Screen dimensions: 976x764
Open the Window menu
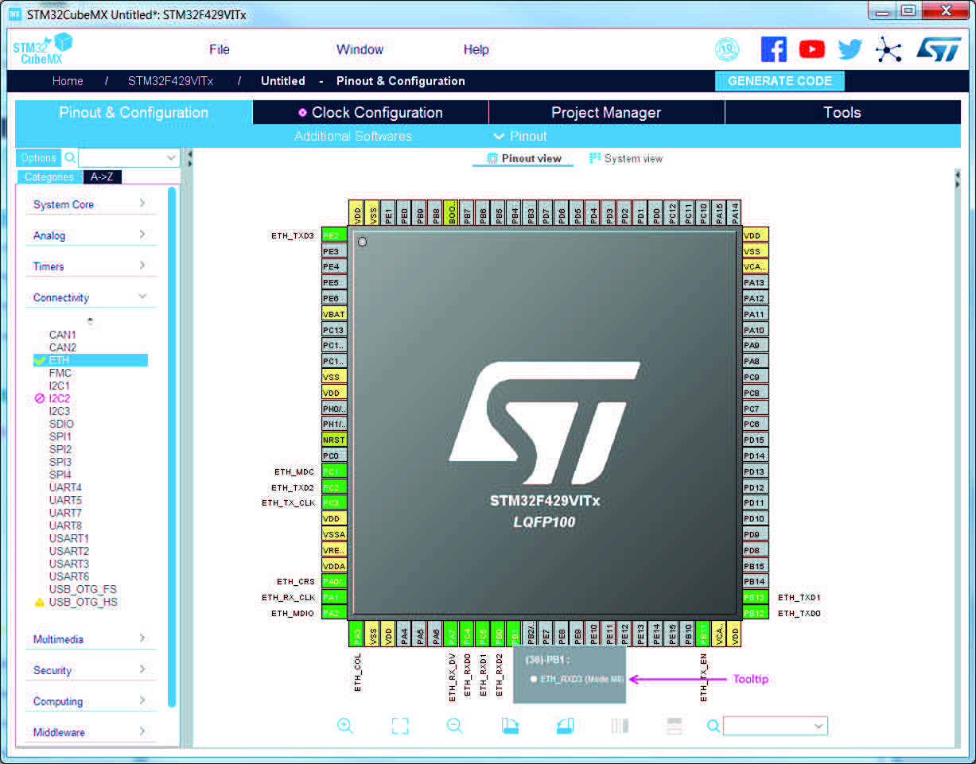(x=360, y=49)
